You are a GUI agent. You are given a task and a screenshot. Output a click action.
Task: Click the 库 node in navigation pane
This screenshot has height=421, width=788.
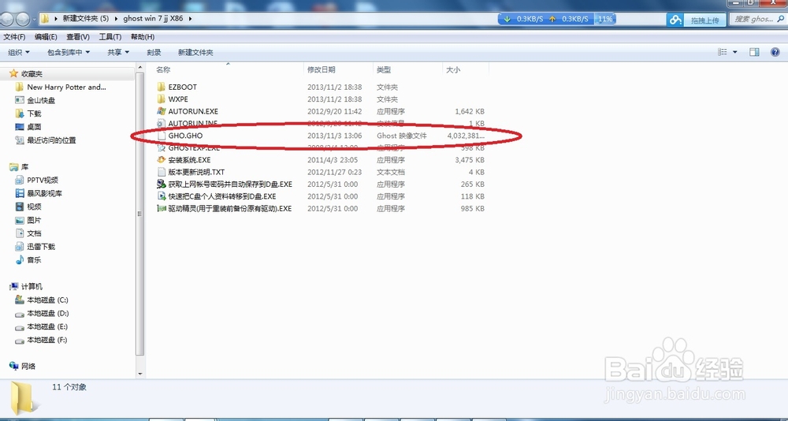[24, 167]
